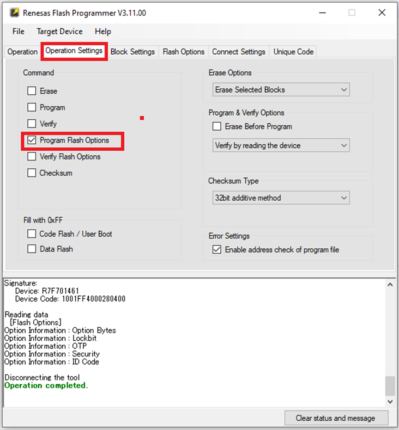This screenshot has width=399, height=430.
Task: Click the Renesas Flash Programmer app icon
Action: click(14, 12)
